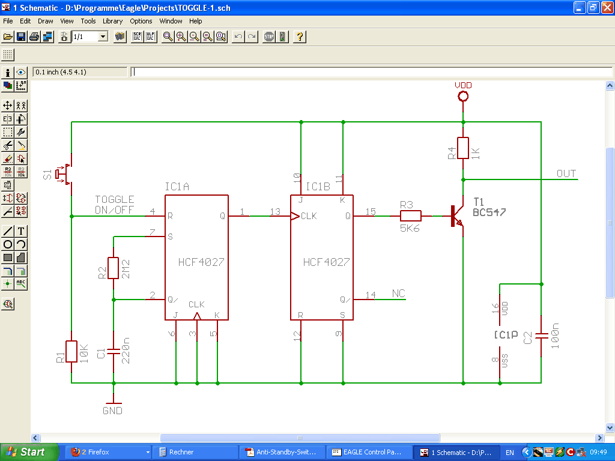The height and width of the screenshot is (461, 615).
Task: Select the Text T tool
Action: coord(21,231)
